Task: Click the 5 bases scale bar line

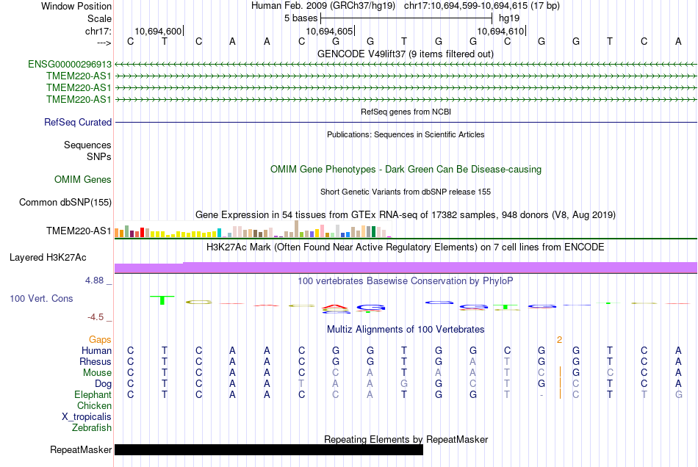Action: pyautogui.click(x=406, y=18)
